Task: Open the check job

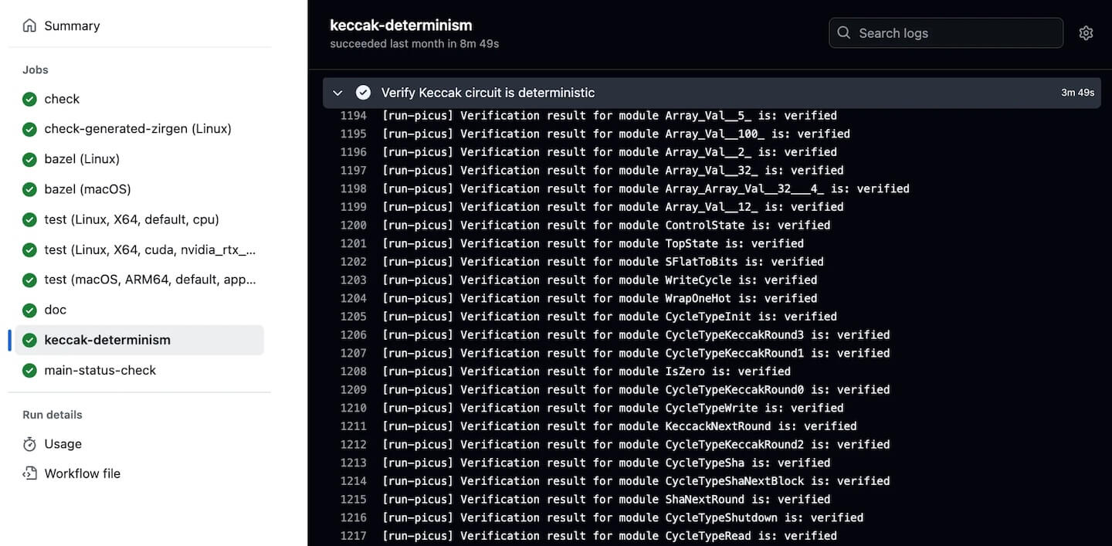Action: tap(62, 99)
